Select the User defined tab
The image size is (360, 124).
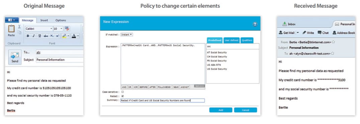tap(231, 40)
